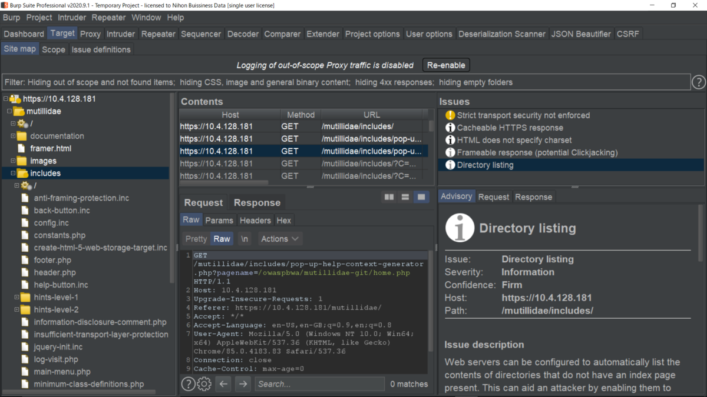Click Cacheable HTTPS response info icon

[x=450, y=128]
